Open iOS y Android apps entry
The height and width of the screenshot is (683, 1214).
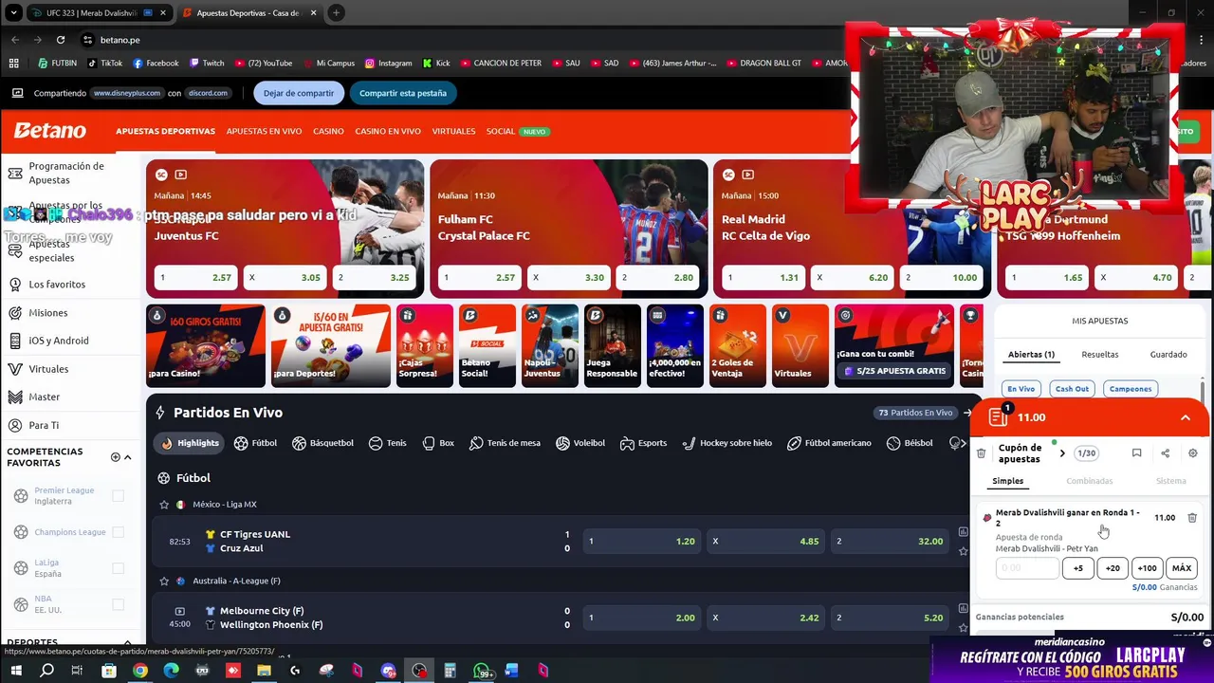[59, 341]
